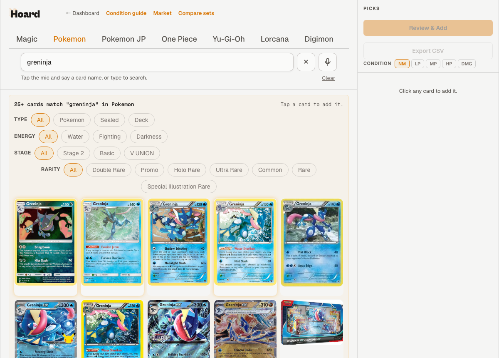The width and height of the screenshot is (499, 358).
Task: Select DMG condition
Action: 467,64
